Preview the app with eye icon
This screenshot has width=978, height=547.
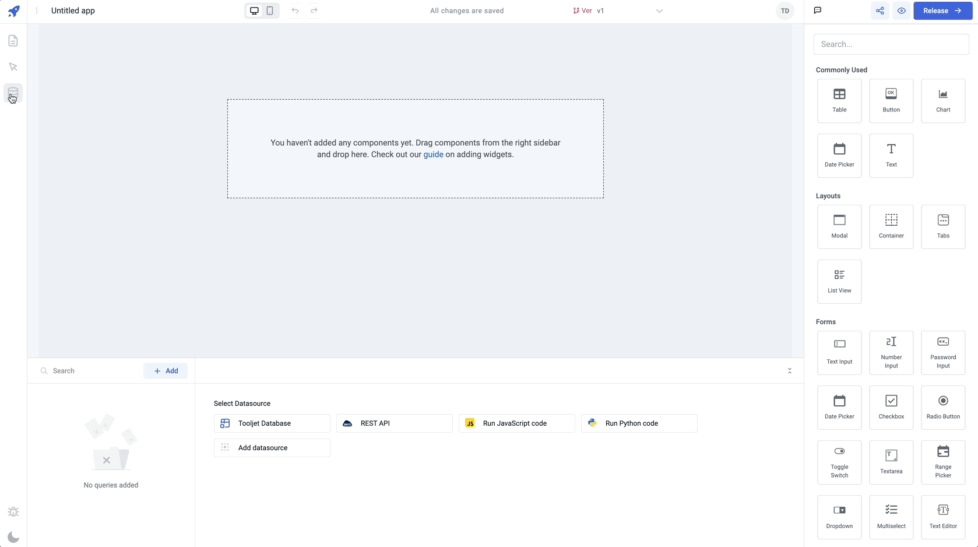click(902, 10)
